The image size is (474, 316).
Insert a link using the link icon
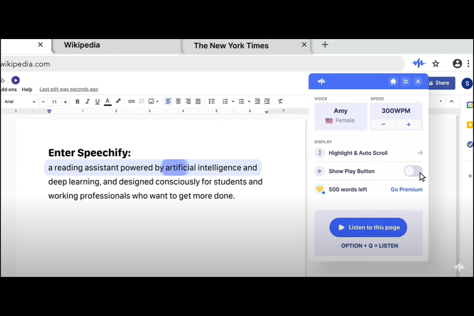click(x=131, y=101)
